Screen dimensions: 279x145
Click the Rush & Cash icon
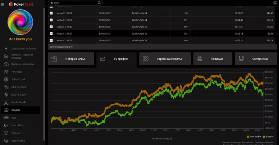click(6, 95)
